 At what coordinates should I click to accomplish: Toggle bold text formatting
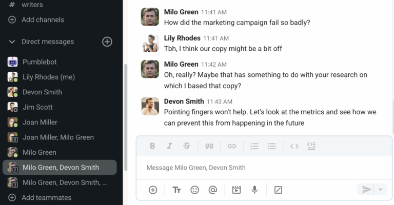point(152,146)
